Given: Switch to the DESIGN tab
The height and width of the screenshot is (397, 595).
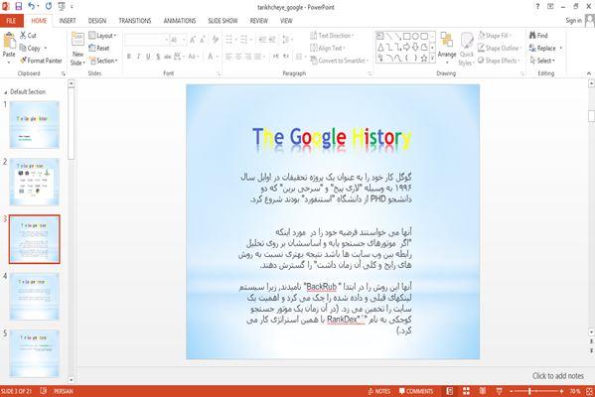Looking at the screenshot, I should tap(97, 21).
